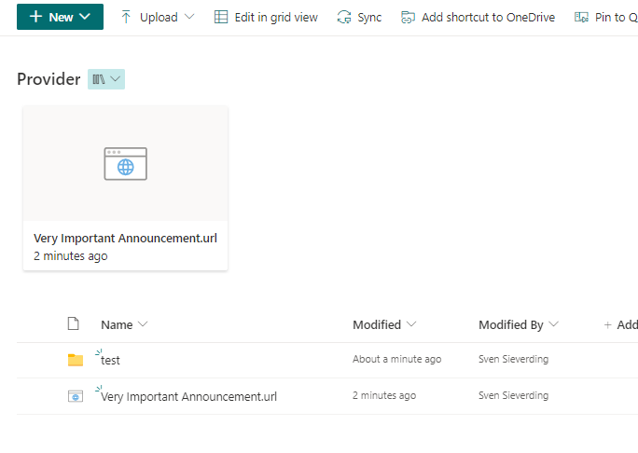Image resolution: width=638 pixels, height=453 pixels.
Task: Expand the Upload dropdown chevron
Action: click(189, 17)
